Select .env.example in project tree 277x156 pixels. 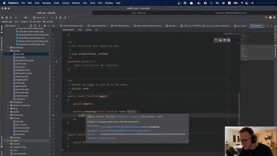pos(19,153)
